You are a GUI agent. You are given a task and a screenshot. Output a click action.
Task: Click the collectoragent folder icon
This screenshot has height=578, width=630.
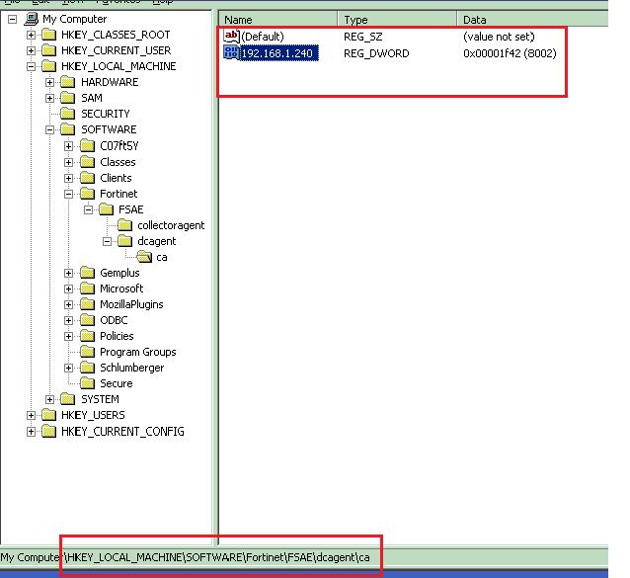click(x=124, y=225)
